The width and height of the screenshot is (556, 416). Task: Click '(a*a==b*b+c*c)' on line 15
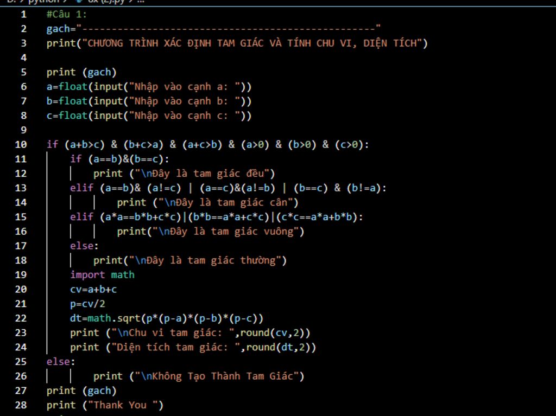point(141,217)
